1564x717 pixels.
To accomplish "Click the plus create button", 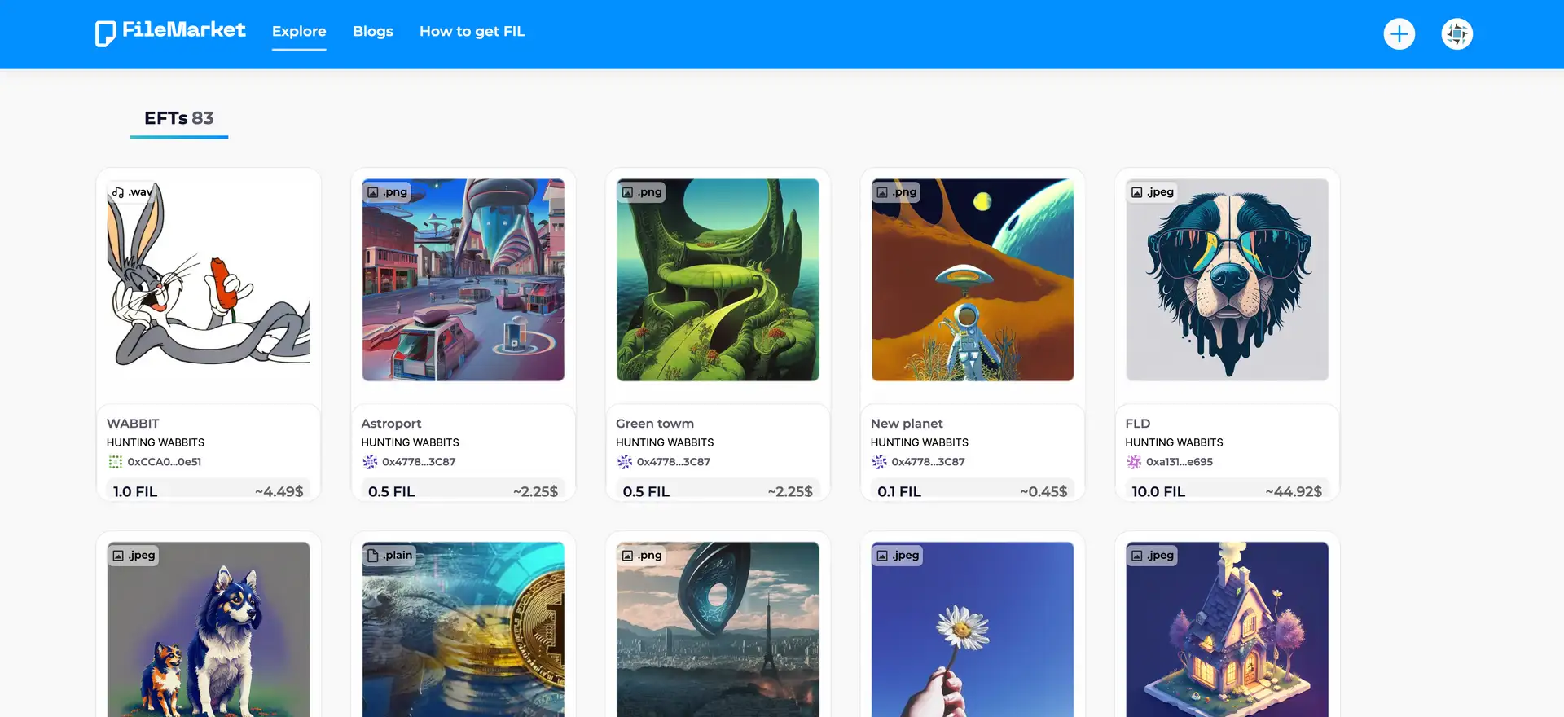I will click(1399, 34).
